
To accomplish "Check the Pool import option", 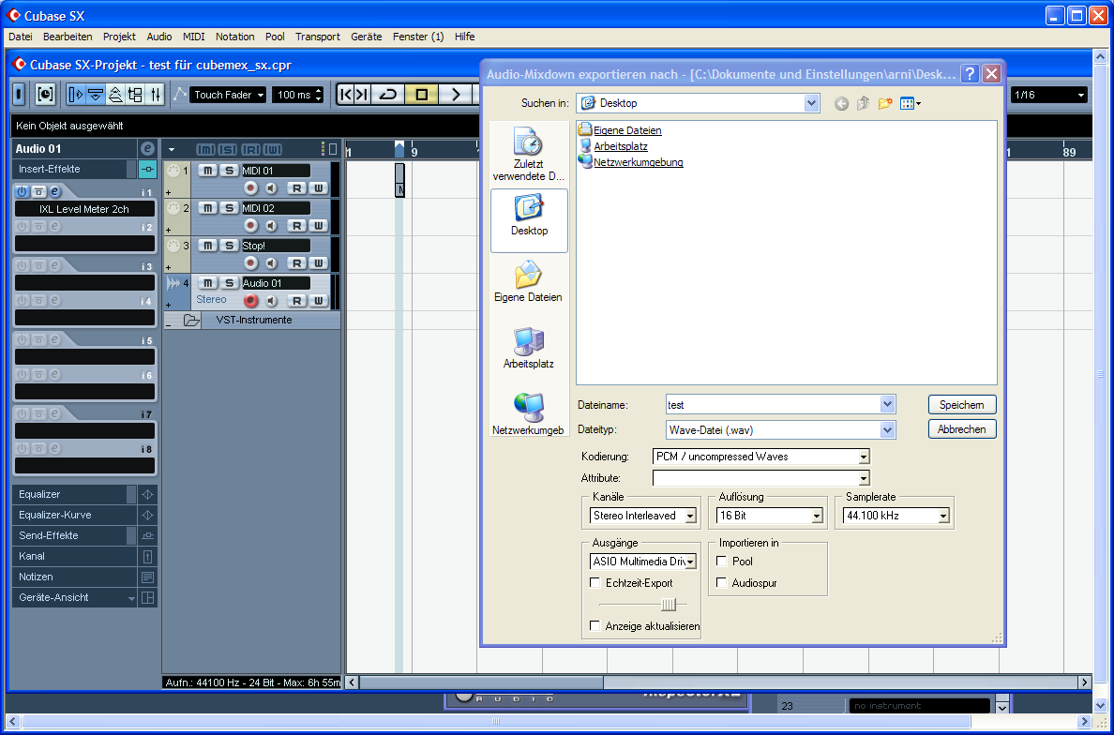I will coord(722,561).
